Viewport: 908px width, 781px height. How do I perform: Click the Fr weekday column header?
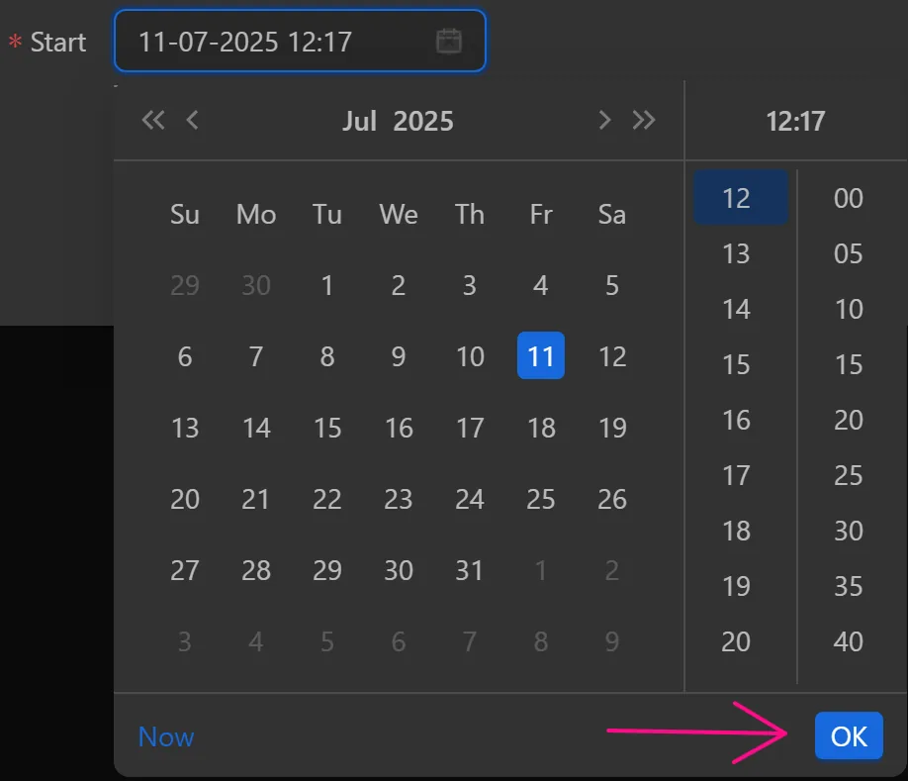[540, 214]
